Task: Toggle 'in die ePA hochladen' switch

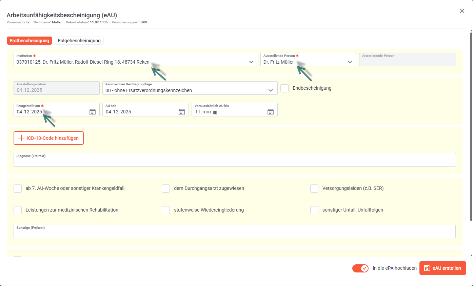Action: (x=360, y=268)
